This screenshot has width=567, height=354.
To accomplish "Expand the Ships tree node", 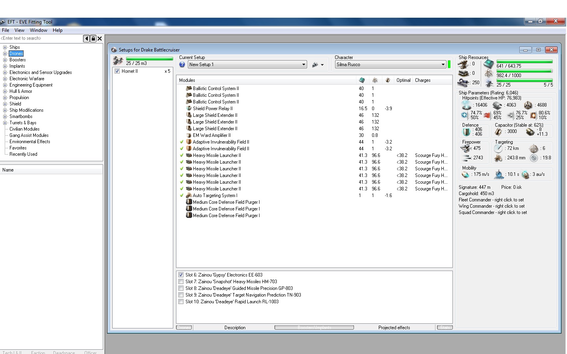I will click(5, 47).
